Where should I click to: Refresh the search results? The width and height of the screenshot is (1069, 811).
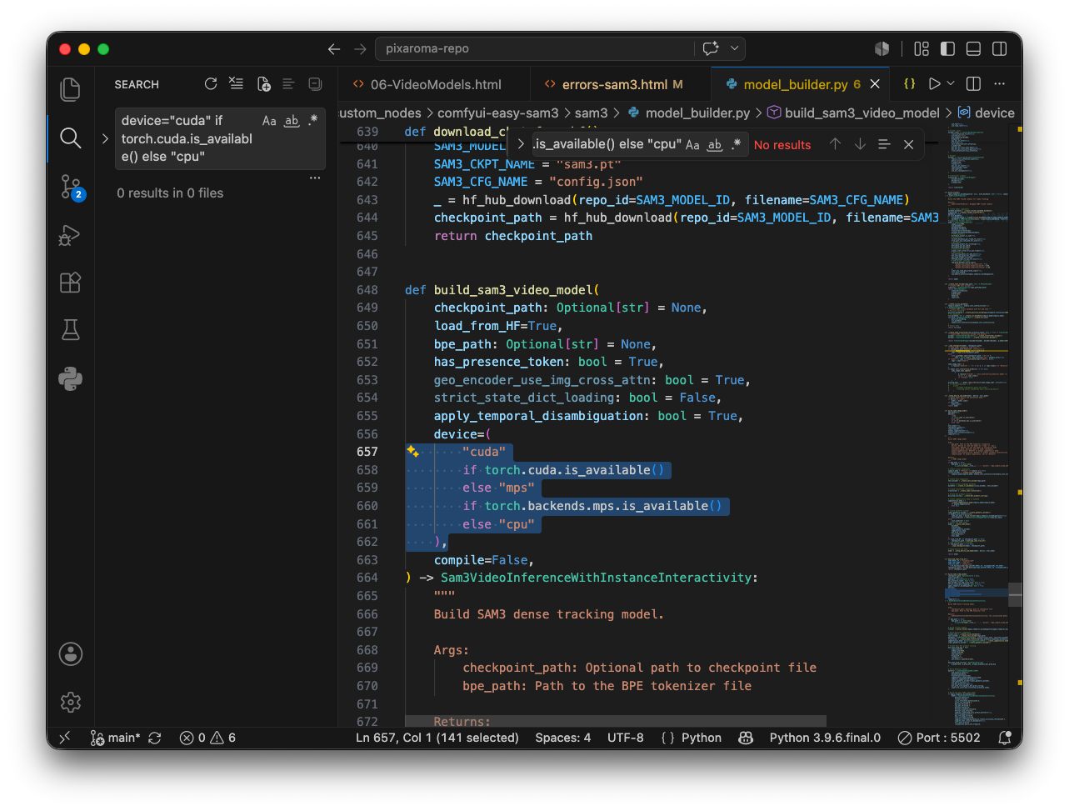pos(211,84)
